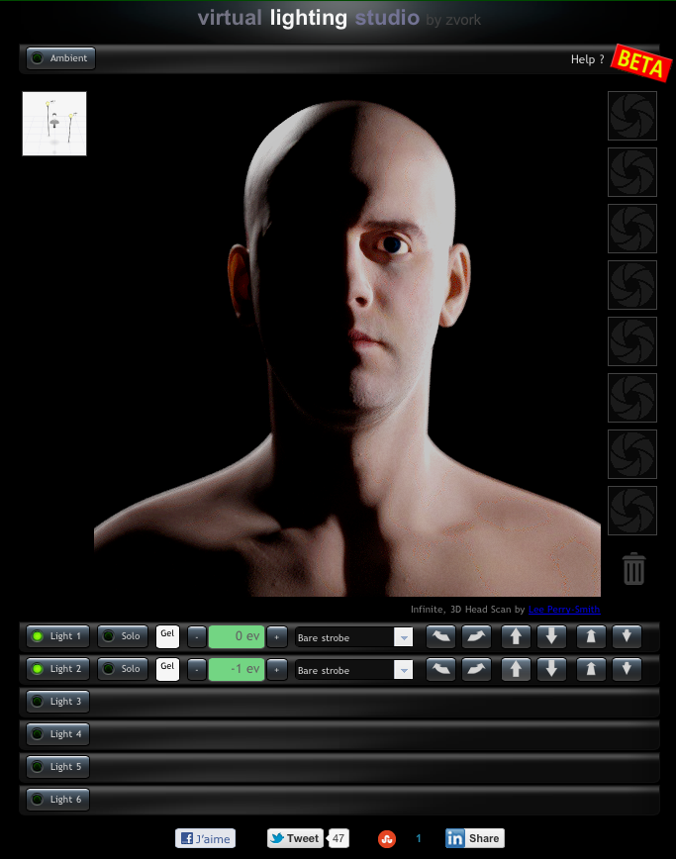Lower Light 2 with the down arrow
Image resolution: width=676 pixels, height=859 pixels.
coord(551,669)
